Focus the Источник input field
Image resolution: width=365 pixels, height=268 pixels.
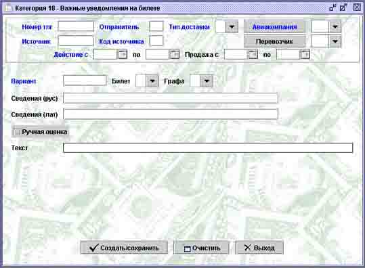(76, 41)
